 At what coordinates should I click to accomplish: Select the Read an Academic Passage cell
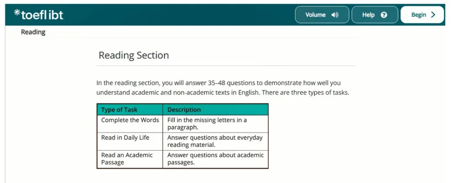tap(130, 159)
